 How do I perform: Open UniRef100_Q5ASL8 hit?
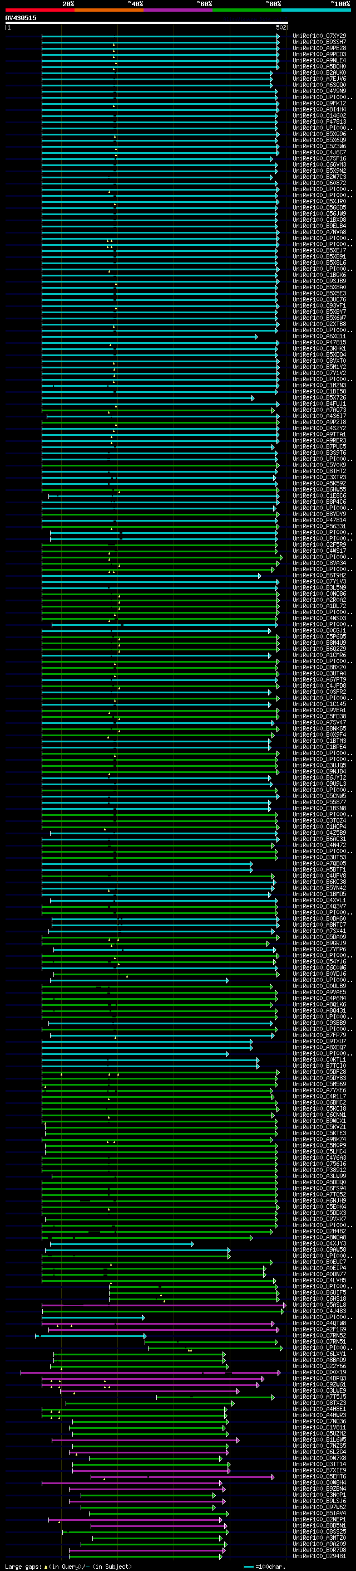[x=319, y=1305]
